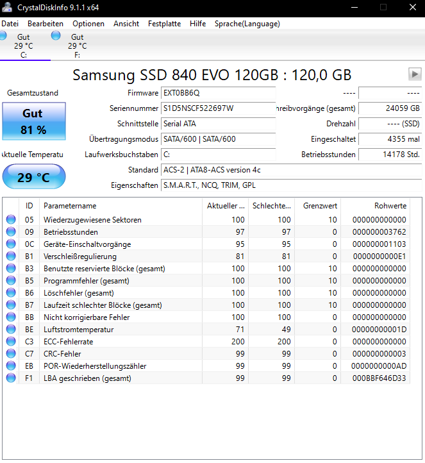Click the Firmware field EXT0BB6Q

pyautogui.click(x=218, y=93)
